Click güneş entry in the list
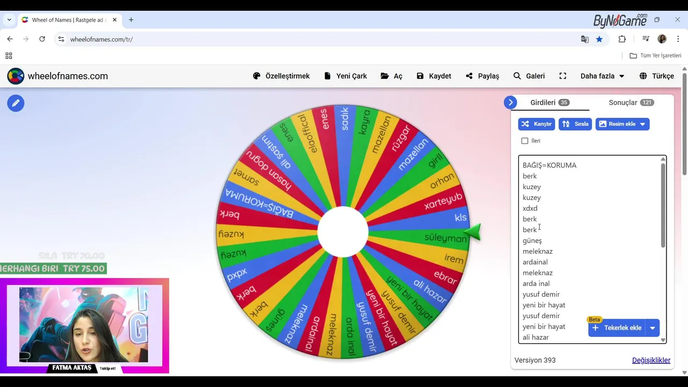688x387 pixels. tap(532, 240)
